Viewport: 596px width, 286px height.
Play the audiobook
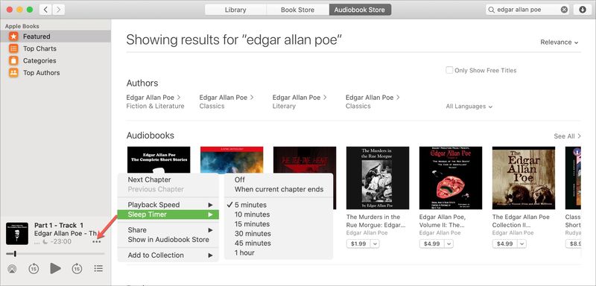pyautogui.click(x=55, y=269)
